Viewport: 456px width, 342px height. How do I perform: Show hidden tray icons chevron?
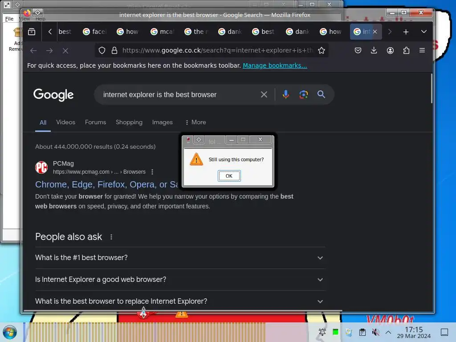pyautogui.click(x=388, y=332)
